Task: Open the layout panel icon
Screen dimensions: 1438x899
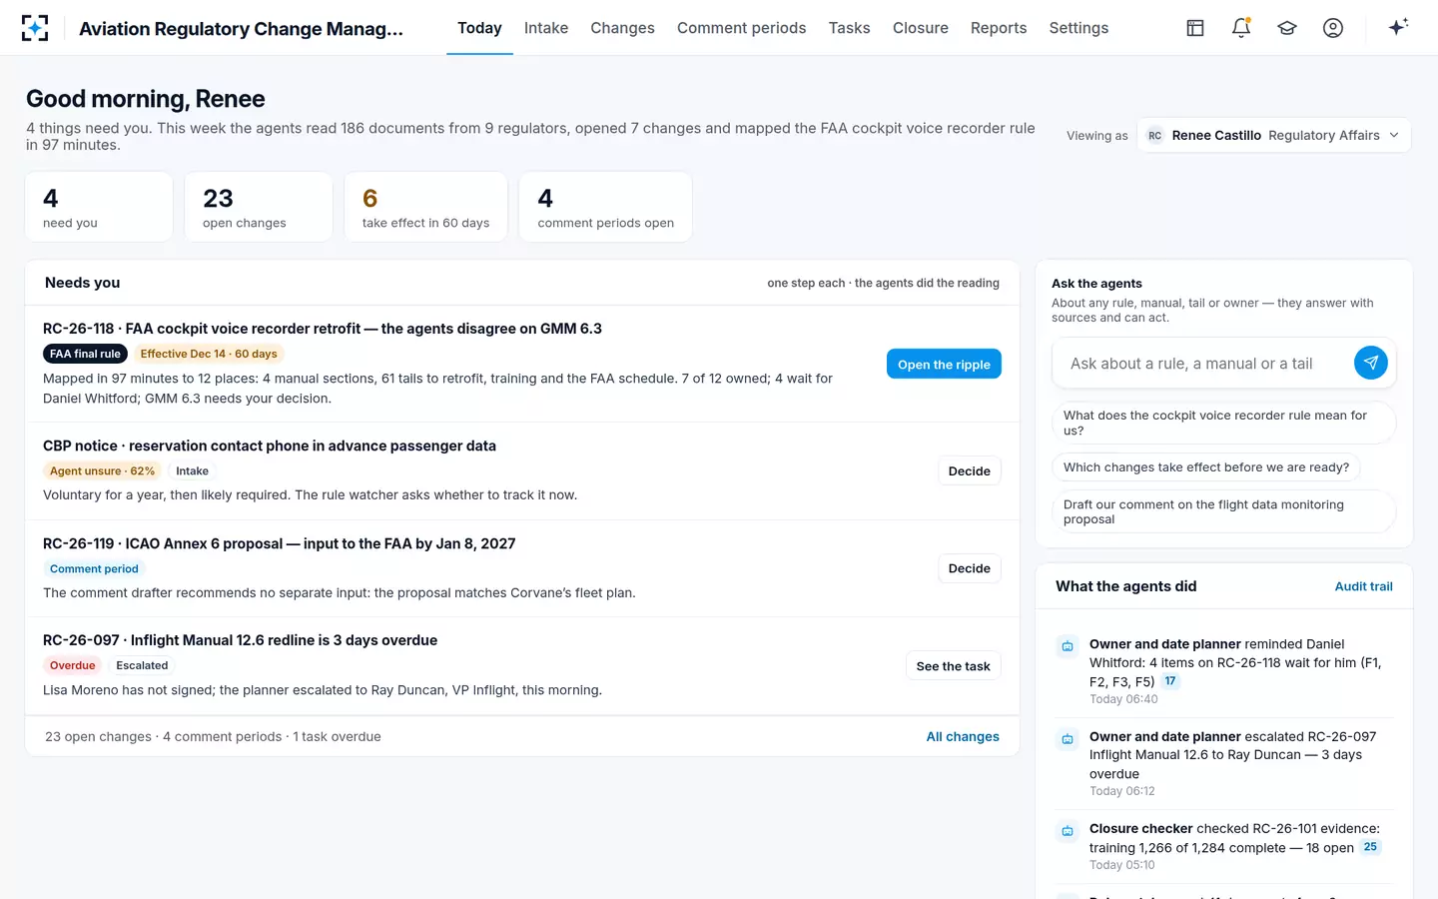Action: tap(1195, 28)
